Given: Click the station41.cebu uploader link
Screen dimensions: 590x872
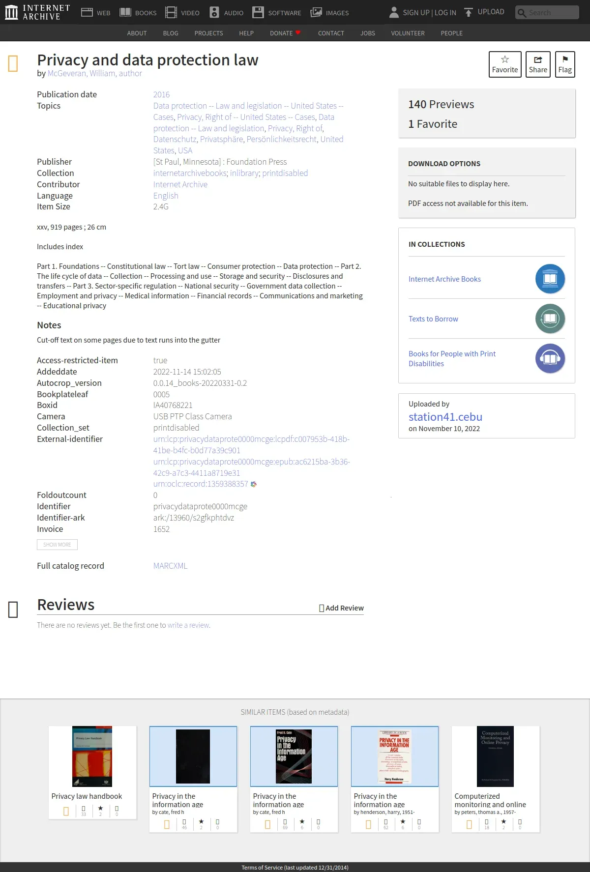Looking at the screenshot, I should pos(445,417).
